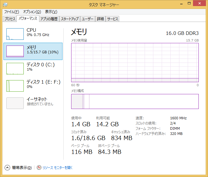208x177 pixels.
Task: Switch to the プロセス tab
Action: pyautogui.click(x=10, y=19)
